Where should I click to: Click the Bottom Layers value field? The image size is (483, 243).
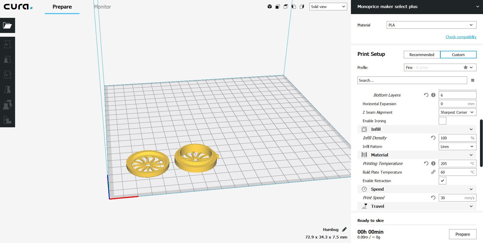pyautogui.click(x=457, y=95)
